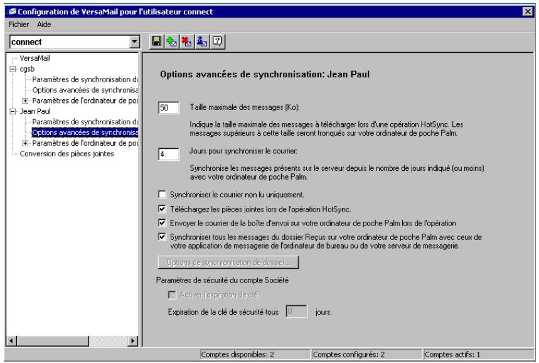The height and width of the screenshot is (363, 539).
Task: Collapse the cgsb tree node
Action: click(x=13, y=69)
